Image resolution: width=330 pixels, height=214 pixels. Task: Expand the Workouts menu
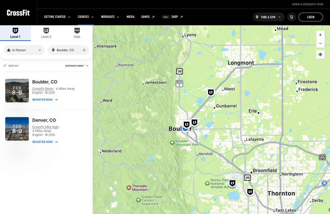tap(110, 17)
